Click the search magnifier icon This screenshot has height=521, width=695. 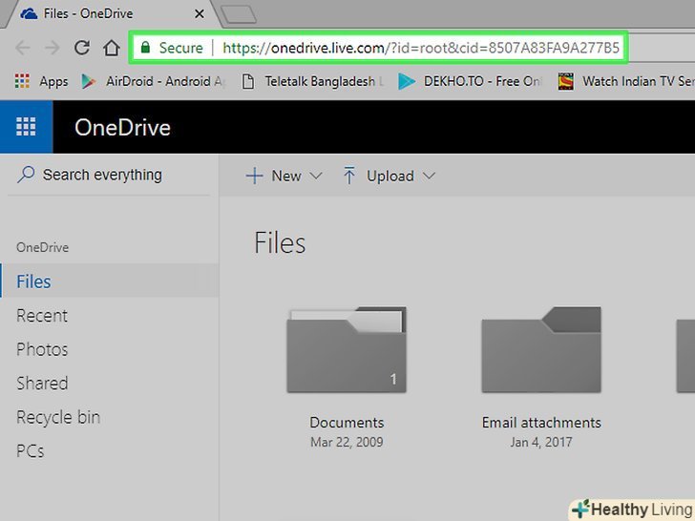[26, 175]
